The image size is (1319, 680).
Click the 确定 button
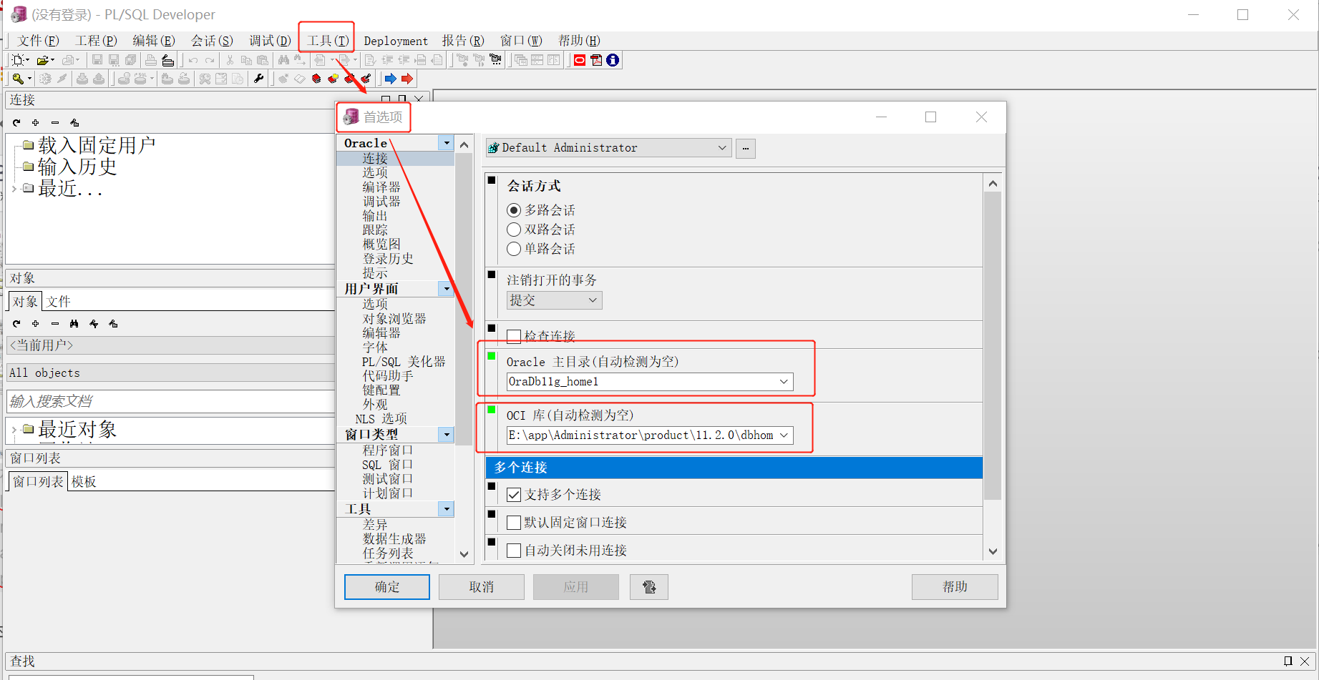pos(387,587)
